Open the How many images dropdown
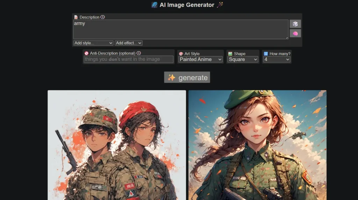 tap(277, 59)
